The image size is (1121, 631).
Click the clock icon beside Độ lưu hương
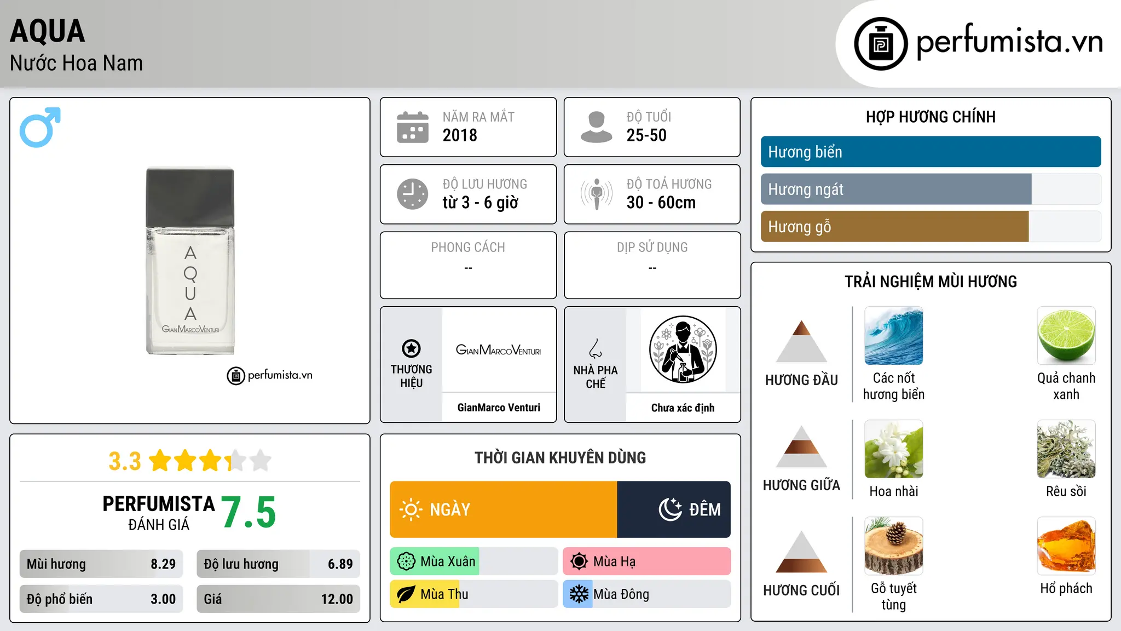[x=413, y=194]
